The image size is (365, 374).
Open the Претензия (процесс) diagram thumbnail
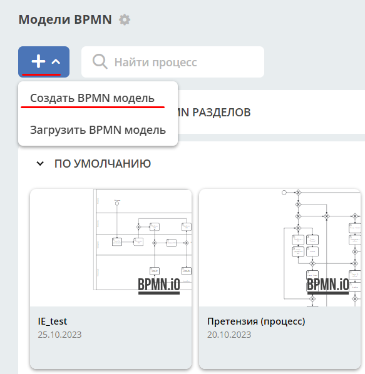280,248
